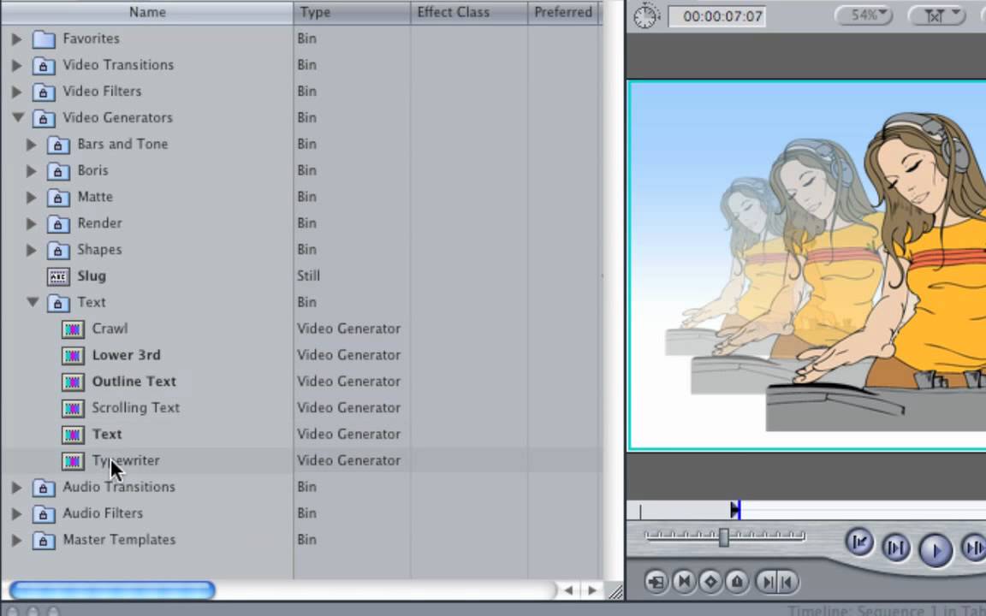The image size is (986, 616).
Task: Collapse the Text bin disclosure triangle
Action: pyautogui.click(x=33, y=302)
